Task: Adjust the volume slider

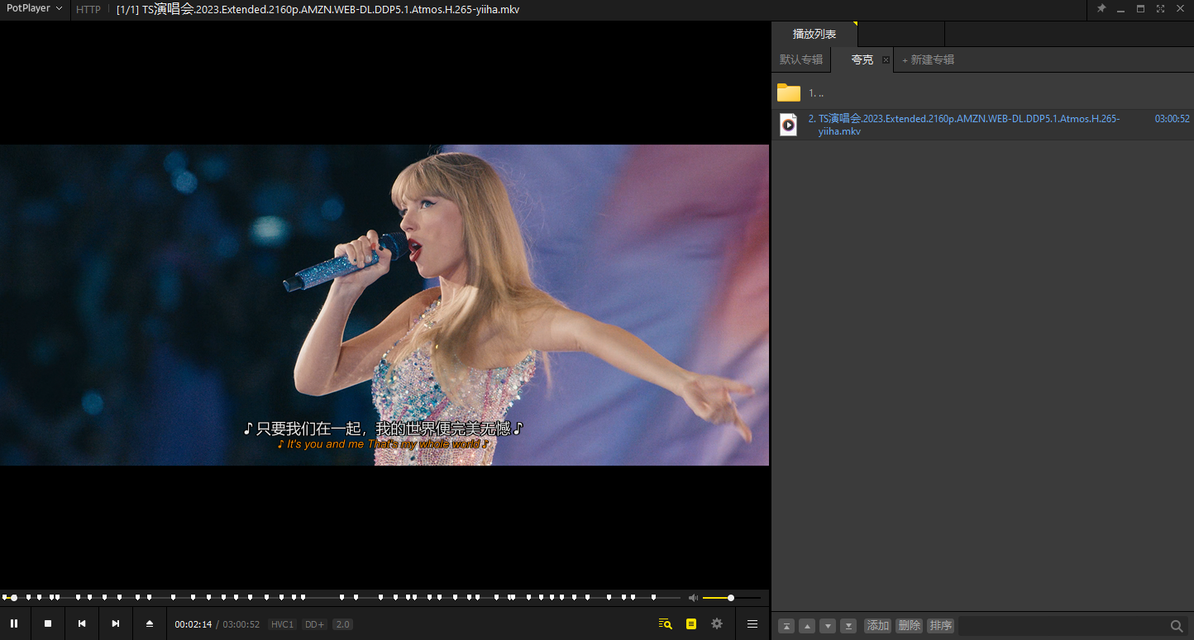Action: point(731,598)
